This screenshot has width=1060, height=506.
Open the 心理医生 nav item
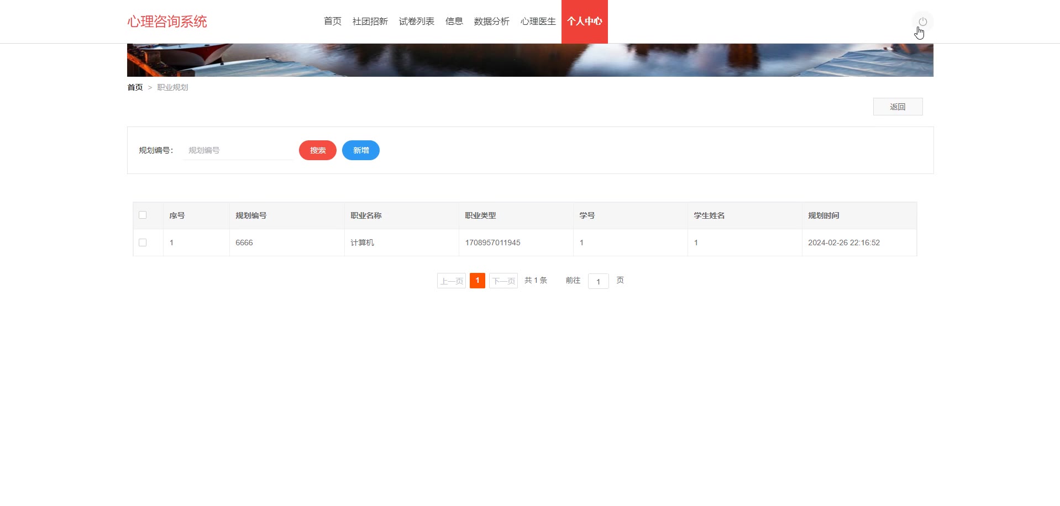tap(538, 22)
